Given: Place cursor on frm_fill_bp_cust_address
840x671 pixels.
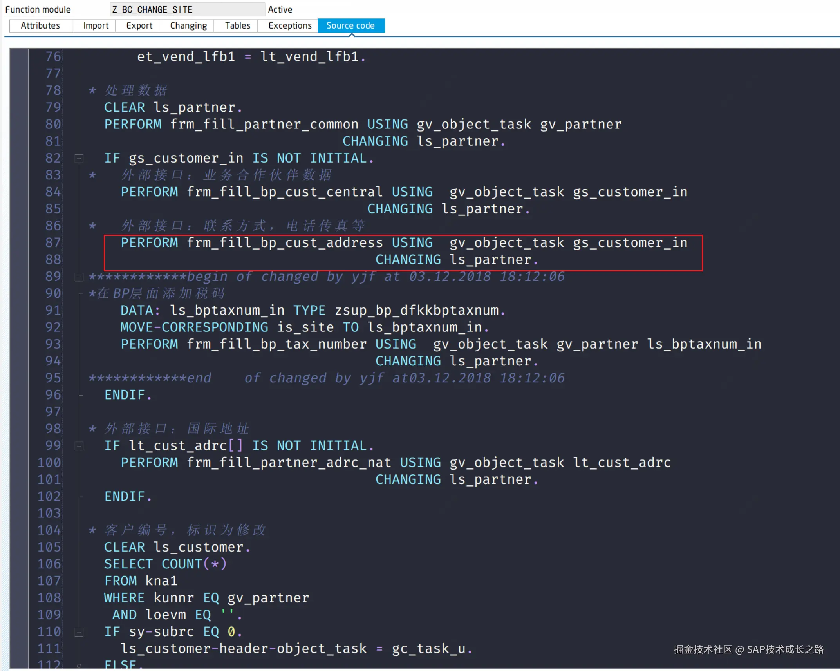Looking at the screenshot, I should tap(285, 242).
